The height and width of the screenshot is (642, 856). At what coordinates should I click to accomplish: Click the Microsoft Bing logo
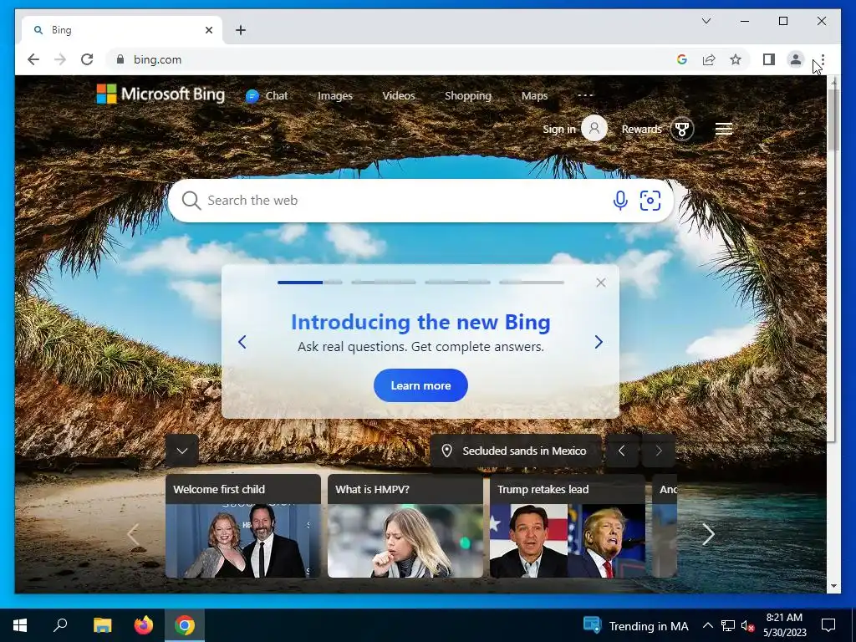(x=160, y=94)
